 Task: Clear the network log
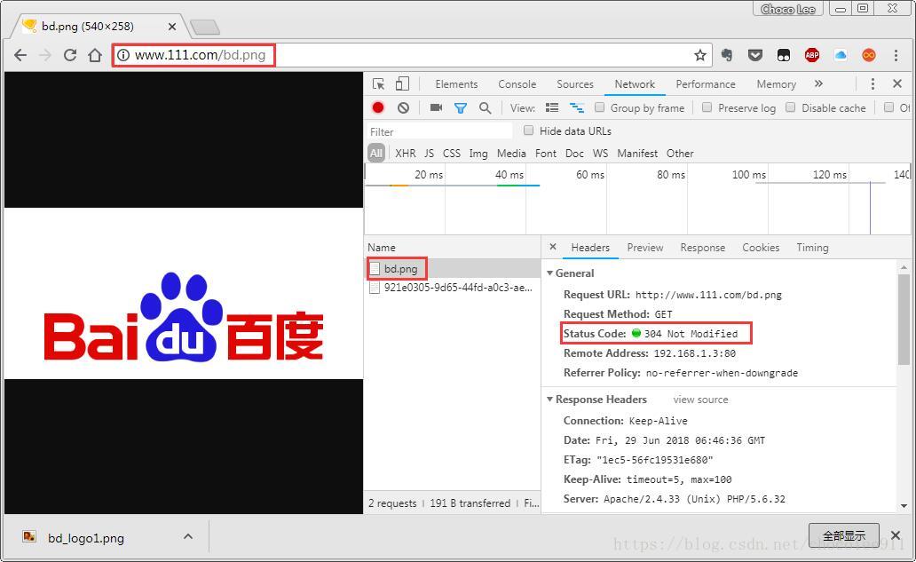[403, 107]
